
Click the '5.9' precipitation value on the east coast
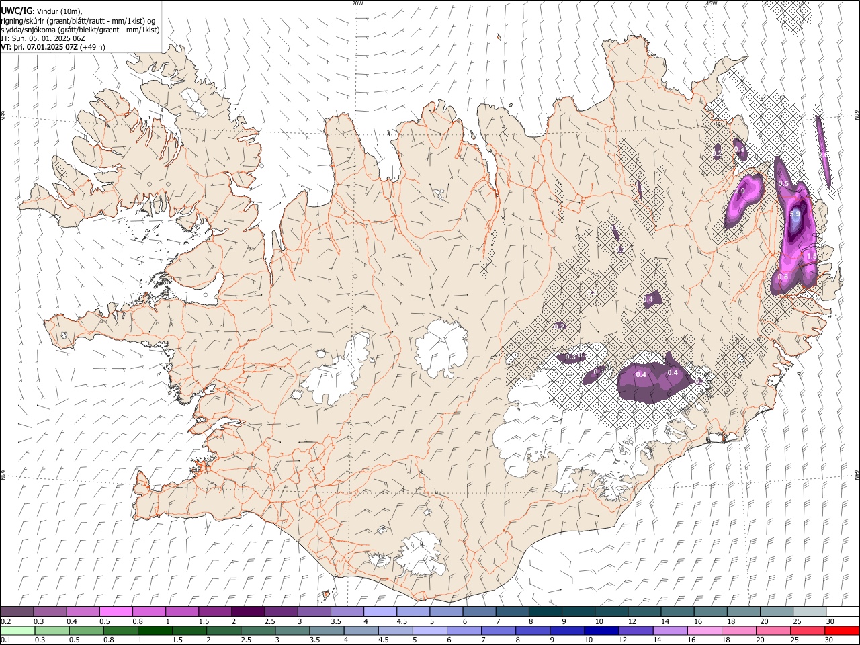[795, 214]
